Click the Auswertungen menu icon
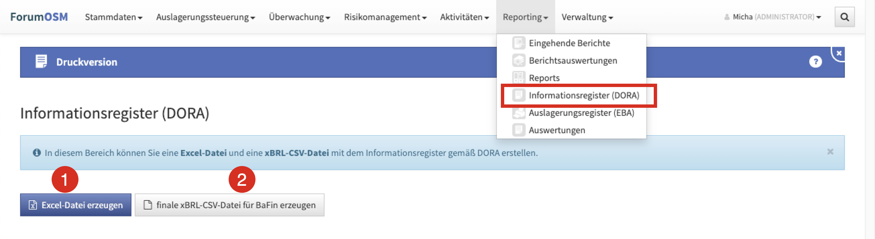 pos(518,130)
